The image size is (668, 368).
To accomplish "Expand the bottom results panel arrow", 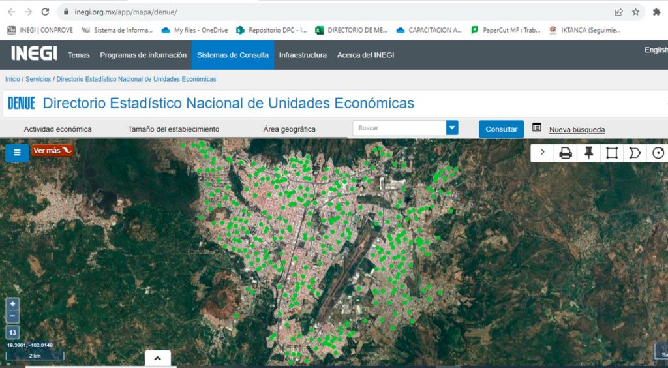I will click(157, 358).
